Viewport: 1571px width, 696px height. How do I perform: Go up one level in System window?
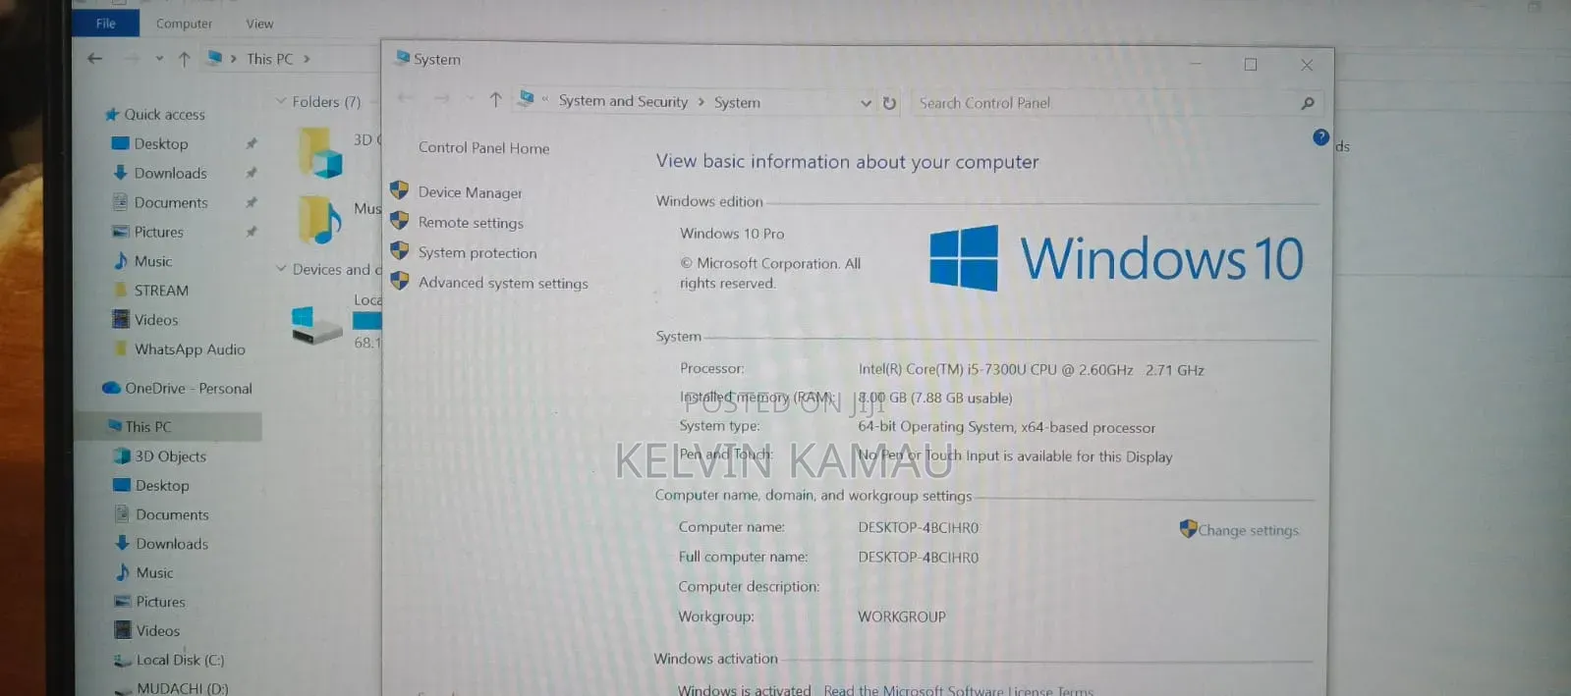[x=495, y=99]
